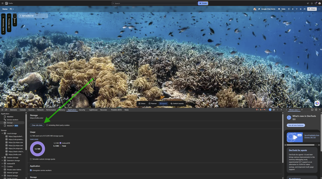322x179 pixels.
Task: Open the board filter icon
Action: (297, 9)
